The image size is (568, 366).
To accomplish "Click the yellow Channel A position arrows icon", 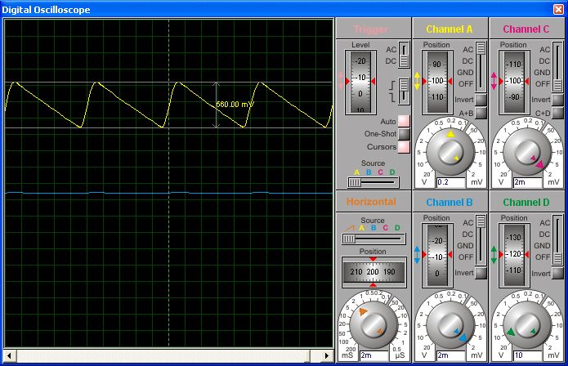I will [417, 81].
